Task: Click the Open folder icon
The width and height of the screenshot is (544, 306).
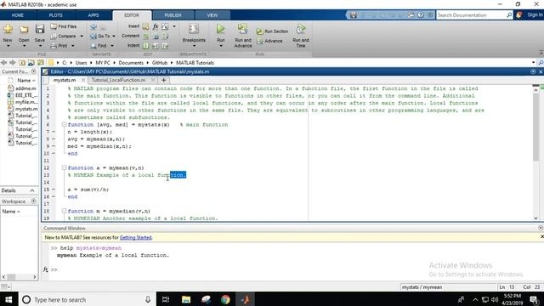Action: click(x=24, y=29)
